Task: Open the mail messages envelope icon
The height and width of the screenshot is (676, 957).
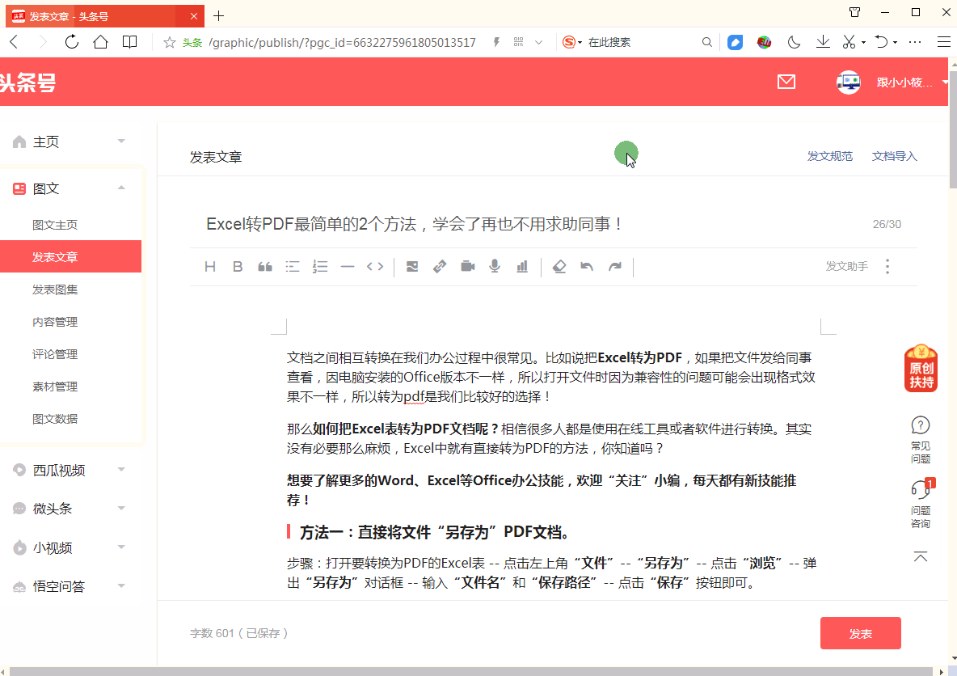Action: click(786, 82)
